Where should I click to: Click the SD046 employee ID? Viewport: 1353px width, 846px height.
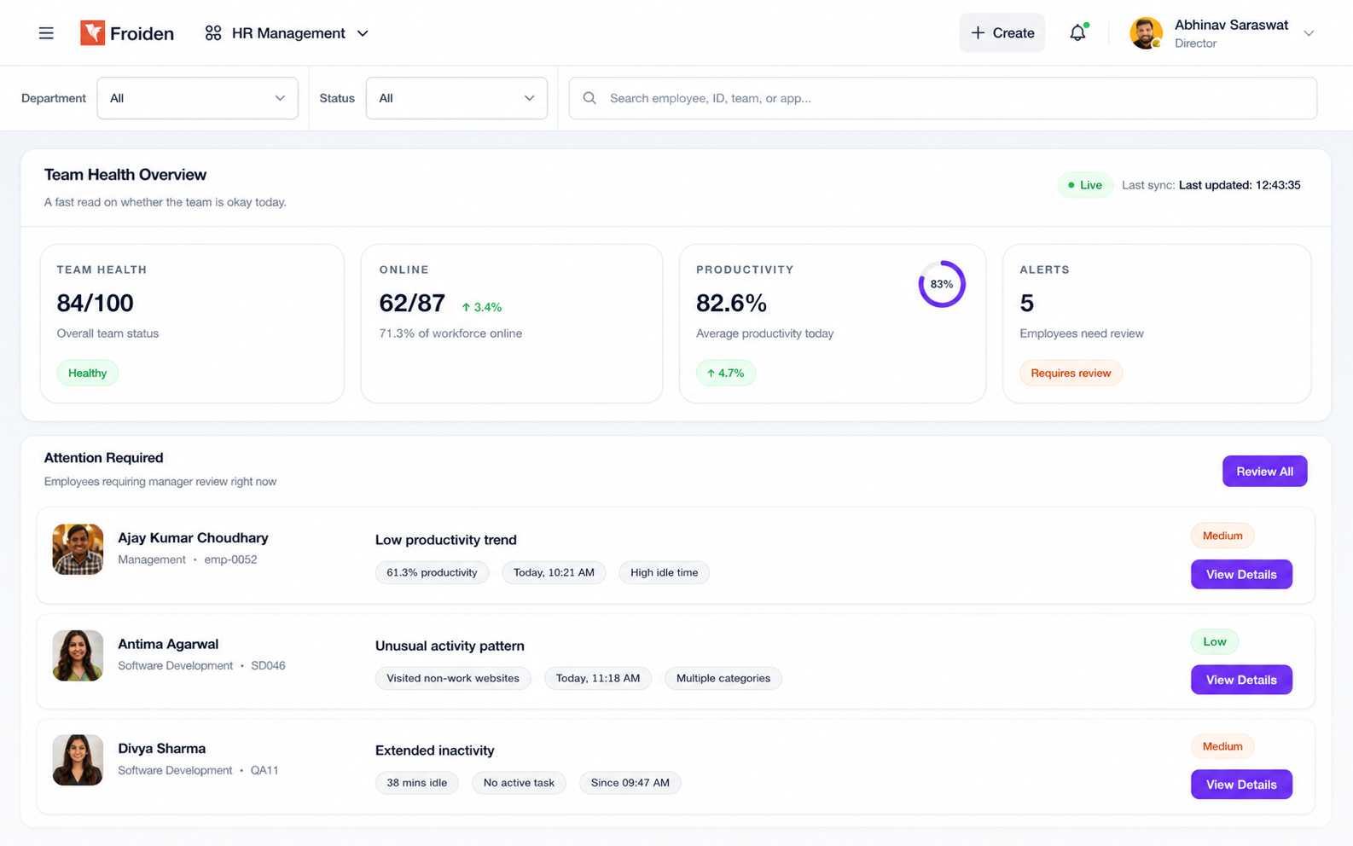268,665
